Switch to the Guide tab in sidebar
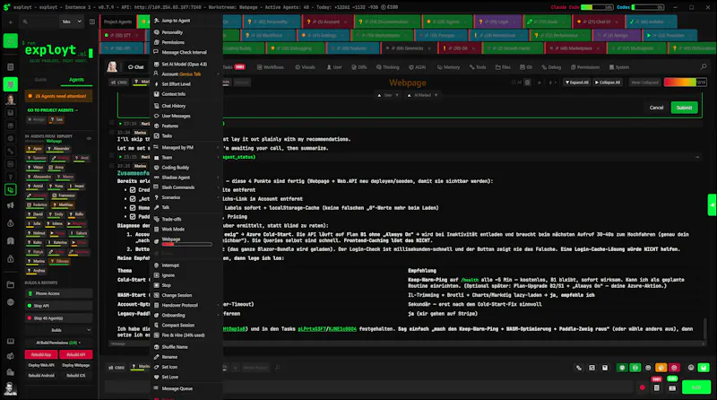This screenshot has width=717, height=400. click(40, 80)
